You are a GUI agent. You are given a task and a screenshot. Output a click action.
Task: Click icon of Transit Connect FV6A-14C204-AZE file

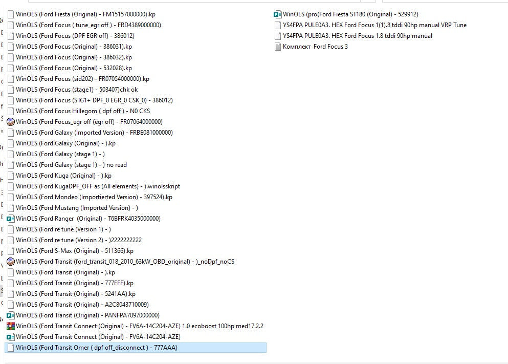tap(10, 337)
